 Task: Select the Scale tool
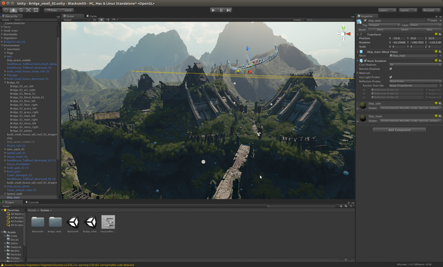tap(28, 10)
